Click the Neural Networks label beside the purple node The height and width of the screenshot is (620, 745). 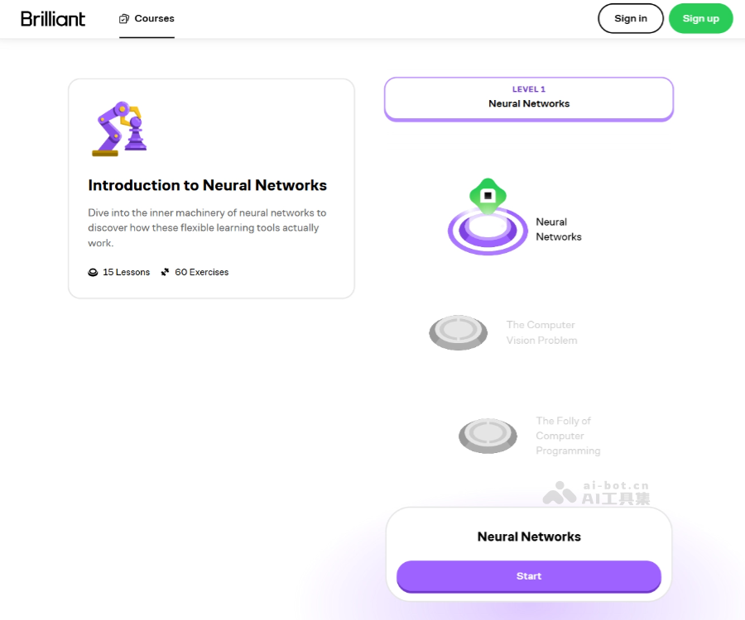click(558, 229)
